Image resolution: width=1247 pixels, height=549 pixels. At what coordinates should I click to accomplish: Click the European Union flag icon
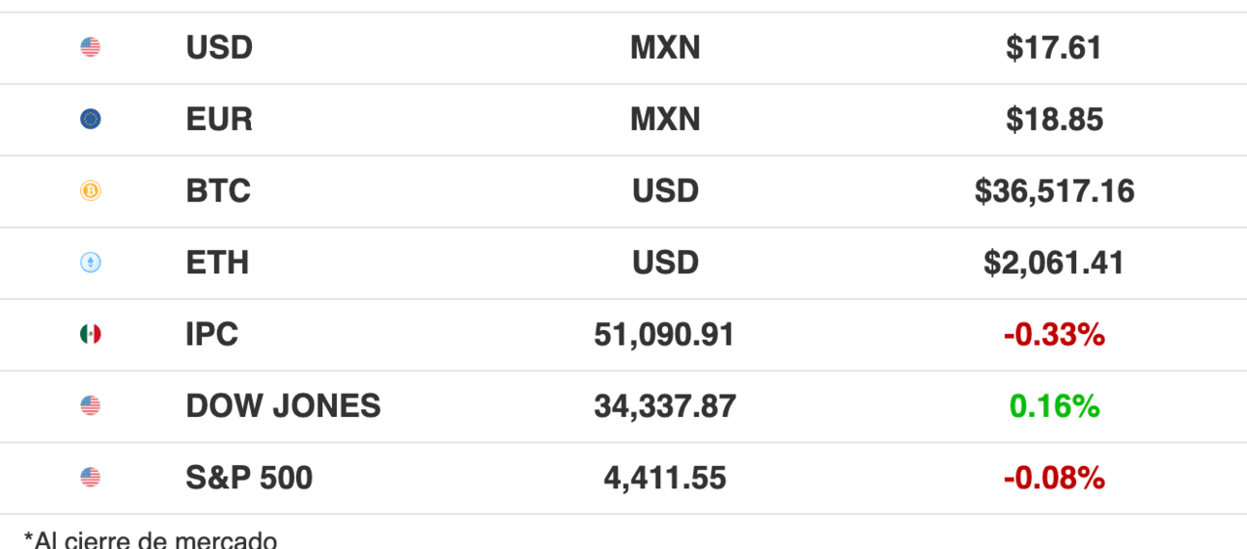(91, 120)
